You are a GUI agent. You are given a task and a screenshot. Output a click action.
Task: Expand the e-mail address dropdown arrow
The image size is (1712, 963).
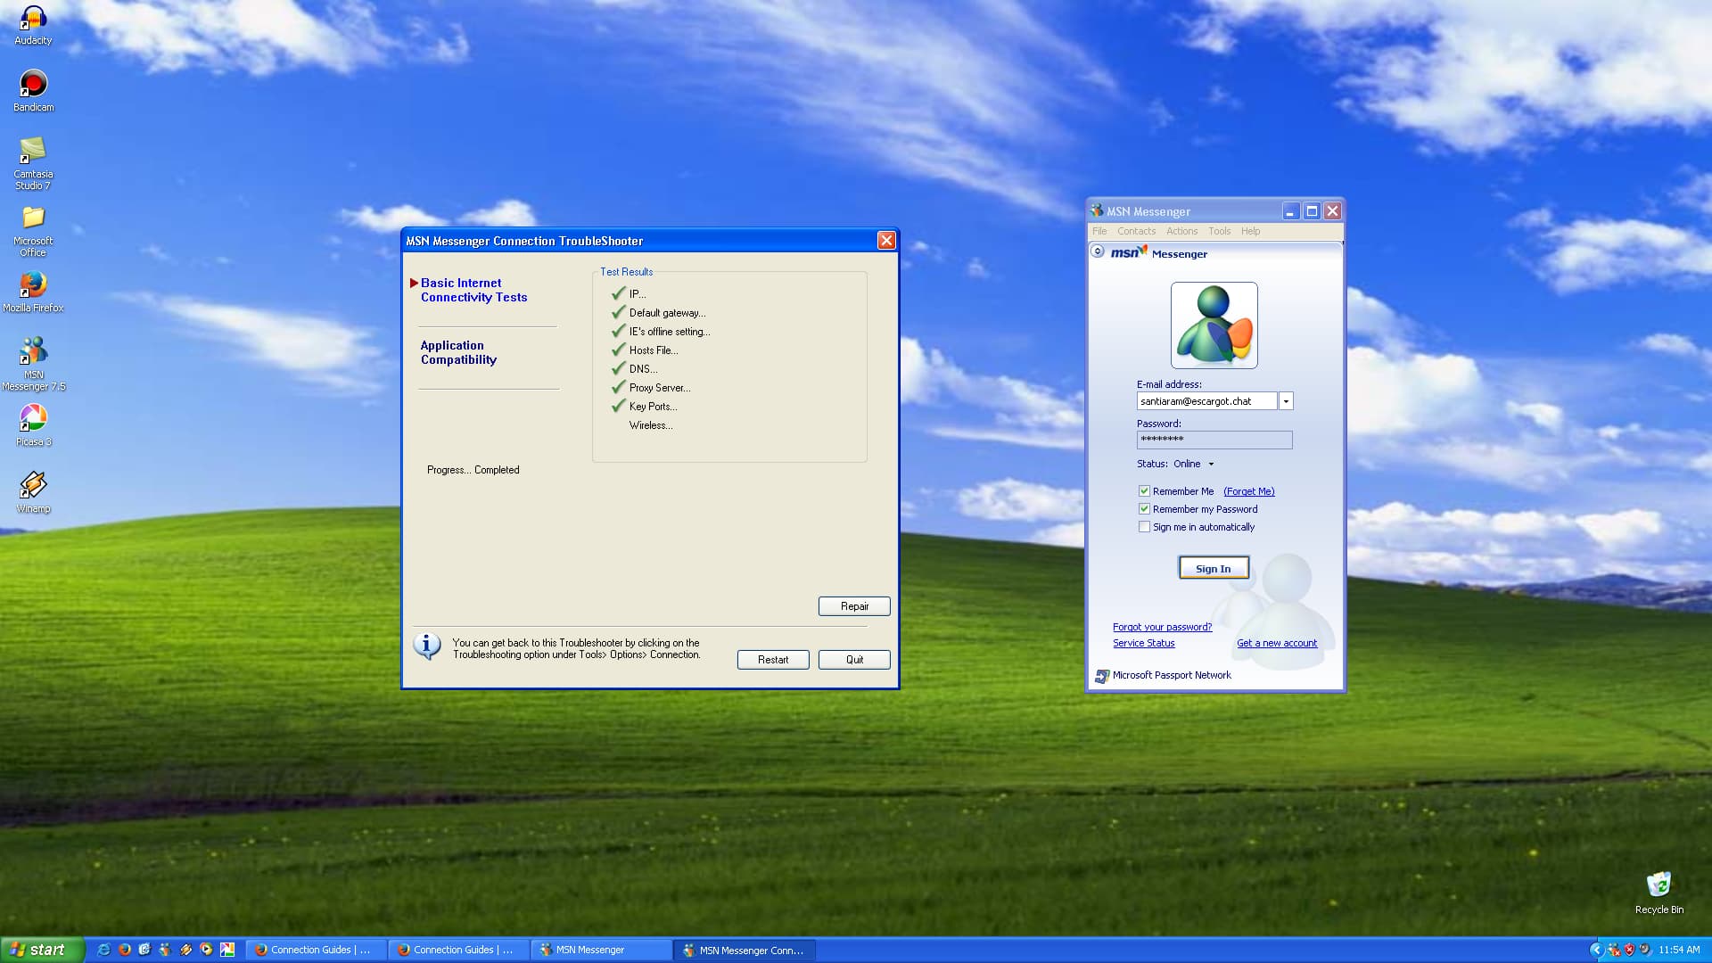coord(1286,401)
